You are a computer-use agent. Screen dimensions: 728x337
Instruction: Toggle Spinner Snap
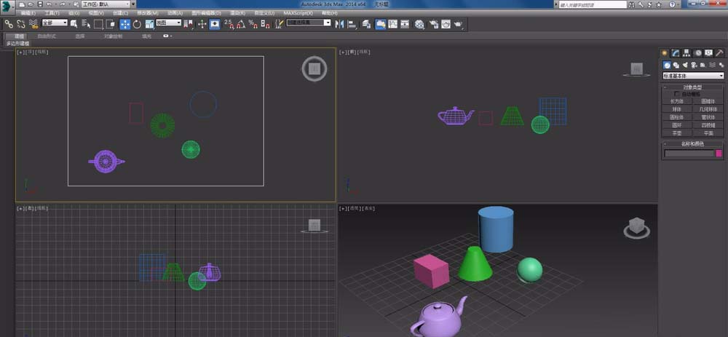[x=265, y=24]
